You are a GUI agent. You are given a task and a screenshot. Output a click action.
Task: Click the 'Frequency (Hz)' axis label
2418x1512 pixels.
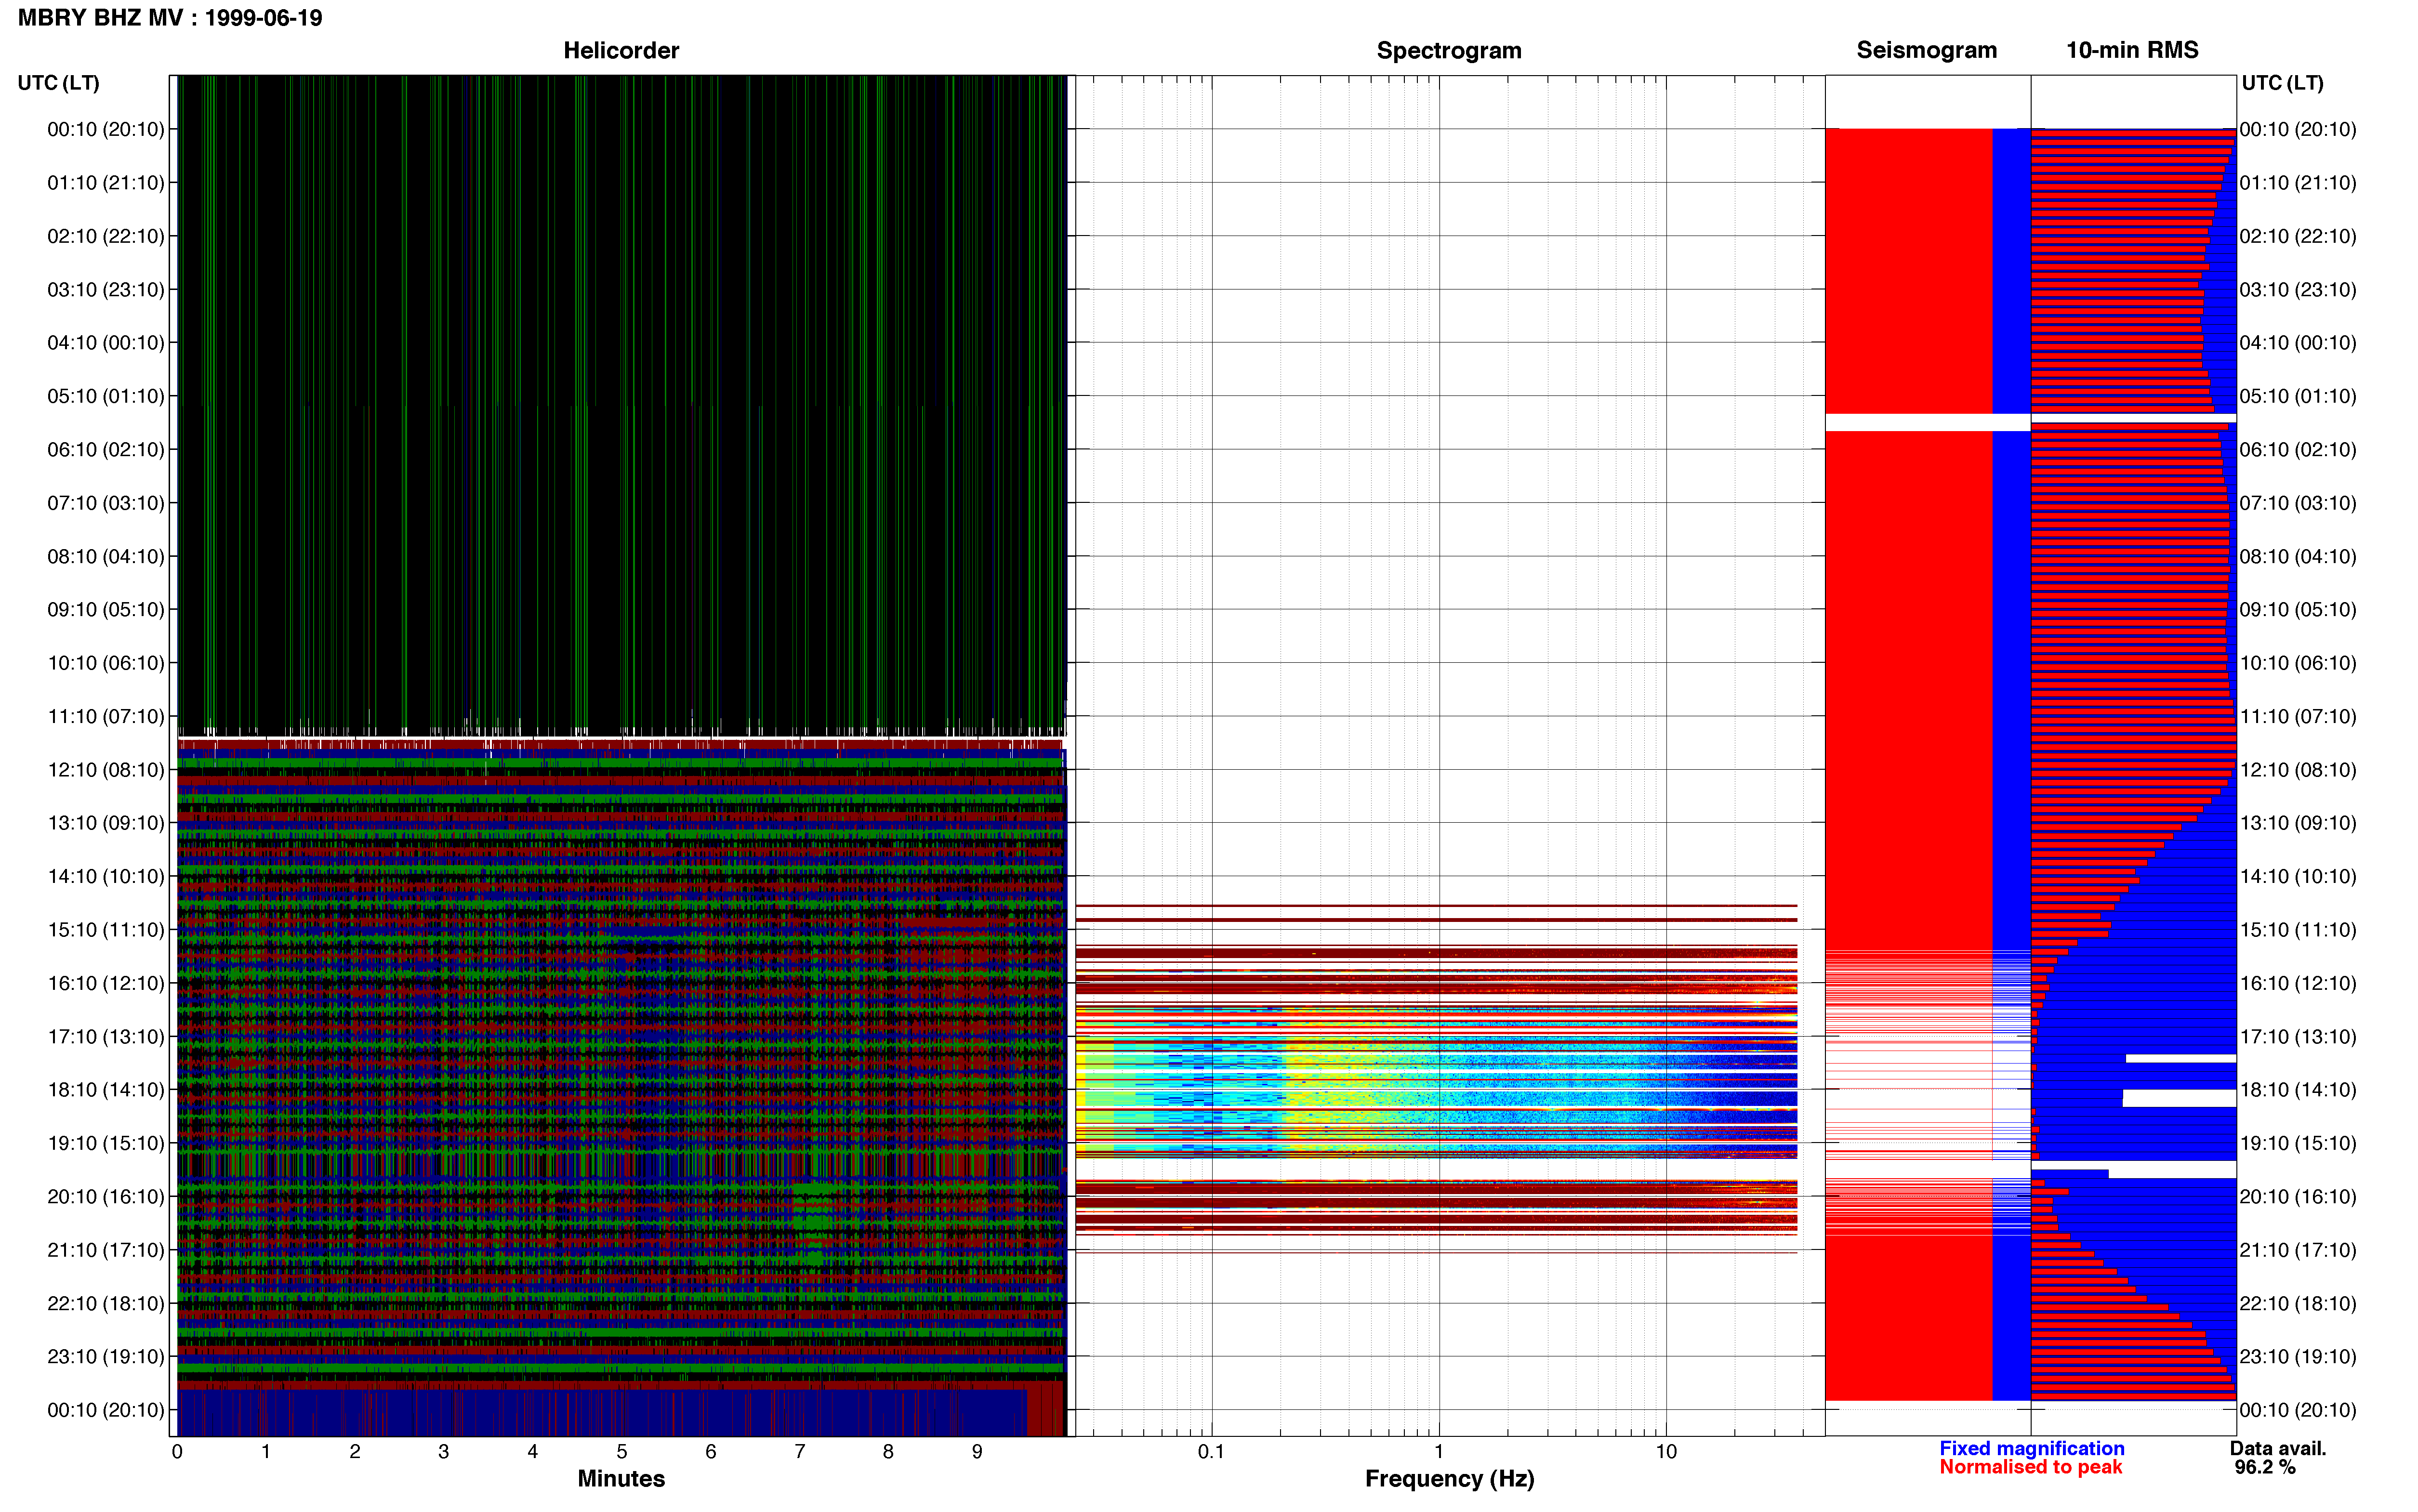1449,1479
